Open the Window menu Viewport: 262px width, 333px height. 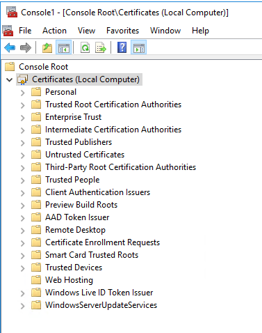pyautogui.click(x=165, y=31)
